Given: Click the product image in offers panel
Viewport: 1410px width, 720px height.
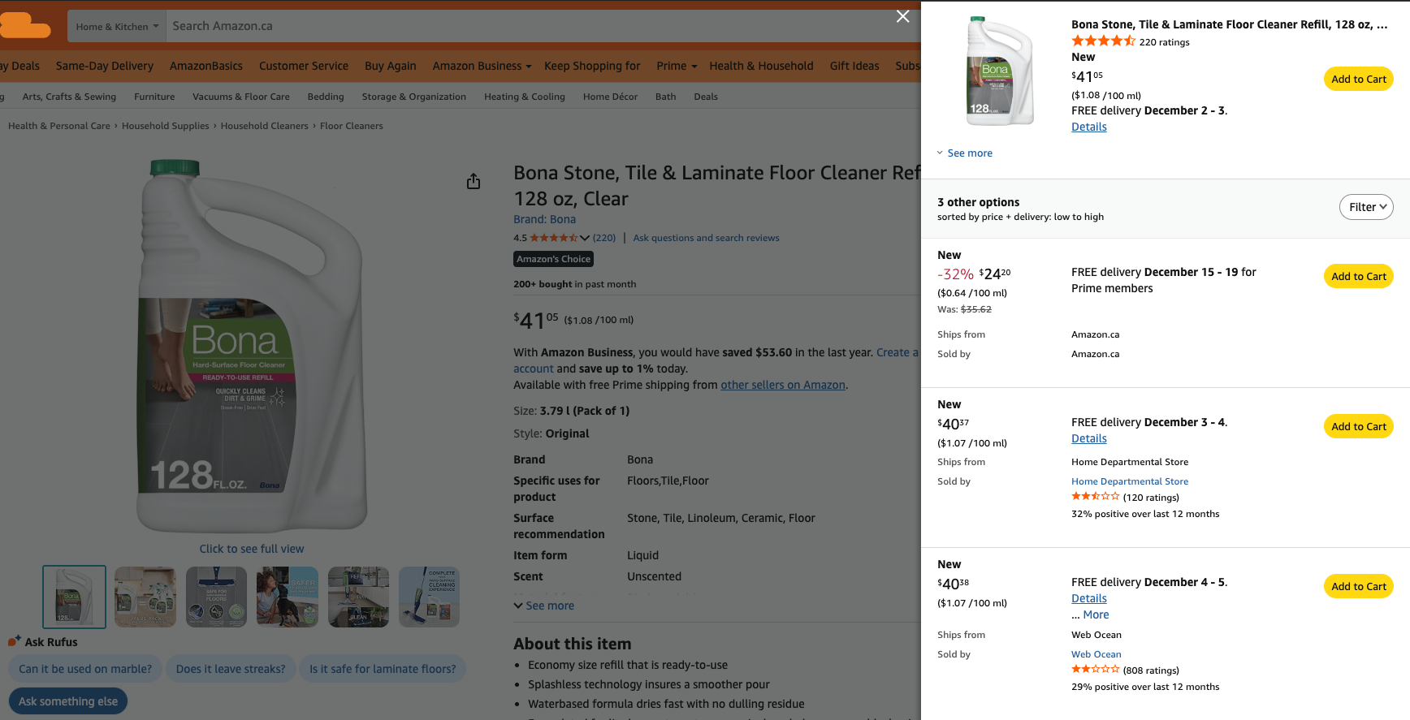Looking at the screenshot, I should tap(999, 71).
